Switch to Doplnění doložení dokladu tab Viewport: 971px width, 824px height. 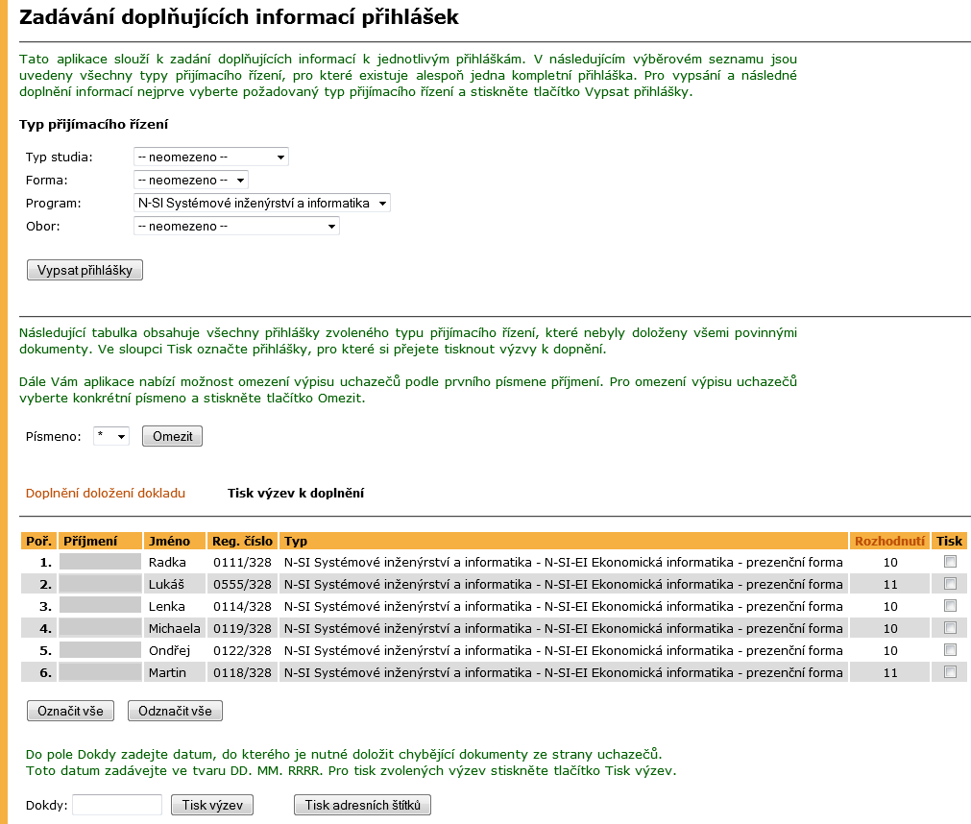pyautogui.click(x=106, y=493)
